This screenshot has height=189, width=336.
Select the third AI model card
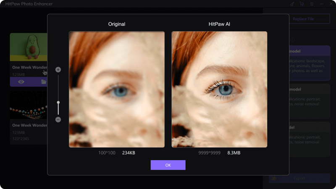coord(310,138)
